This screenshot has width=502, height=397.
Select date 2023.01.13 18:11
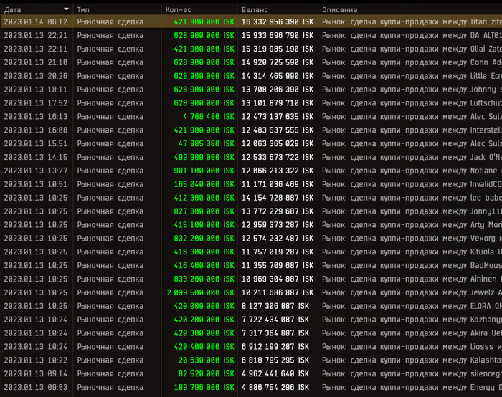pyautogui.click(x=36, y=90)
